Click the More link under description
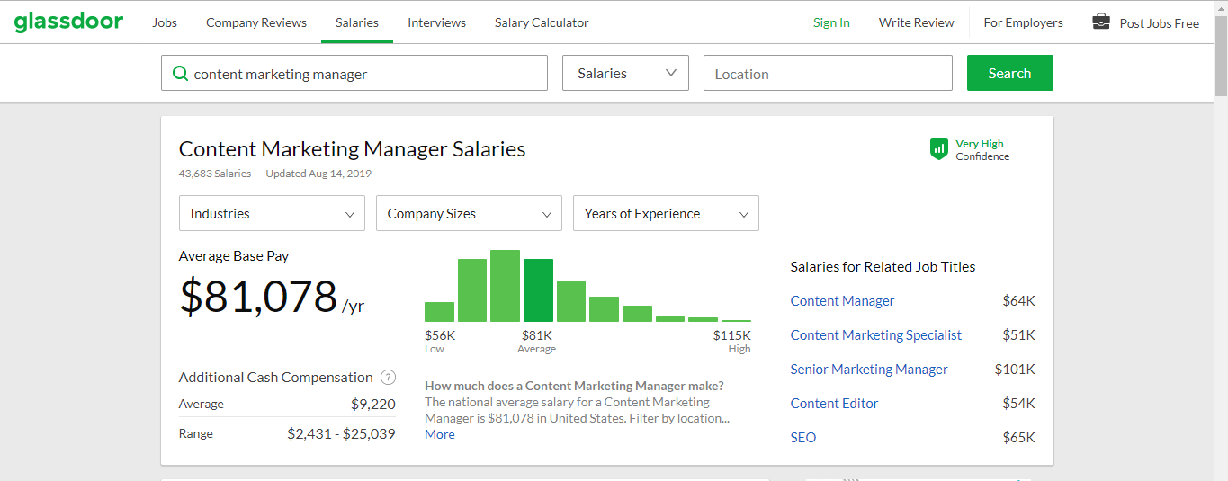This screenshot has width=1228, height=481. tap(440, 434)
